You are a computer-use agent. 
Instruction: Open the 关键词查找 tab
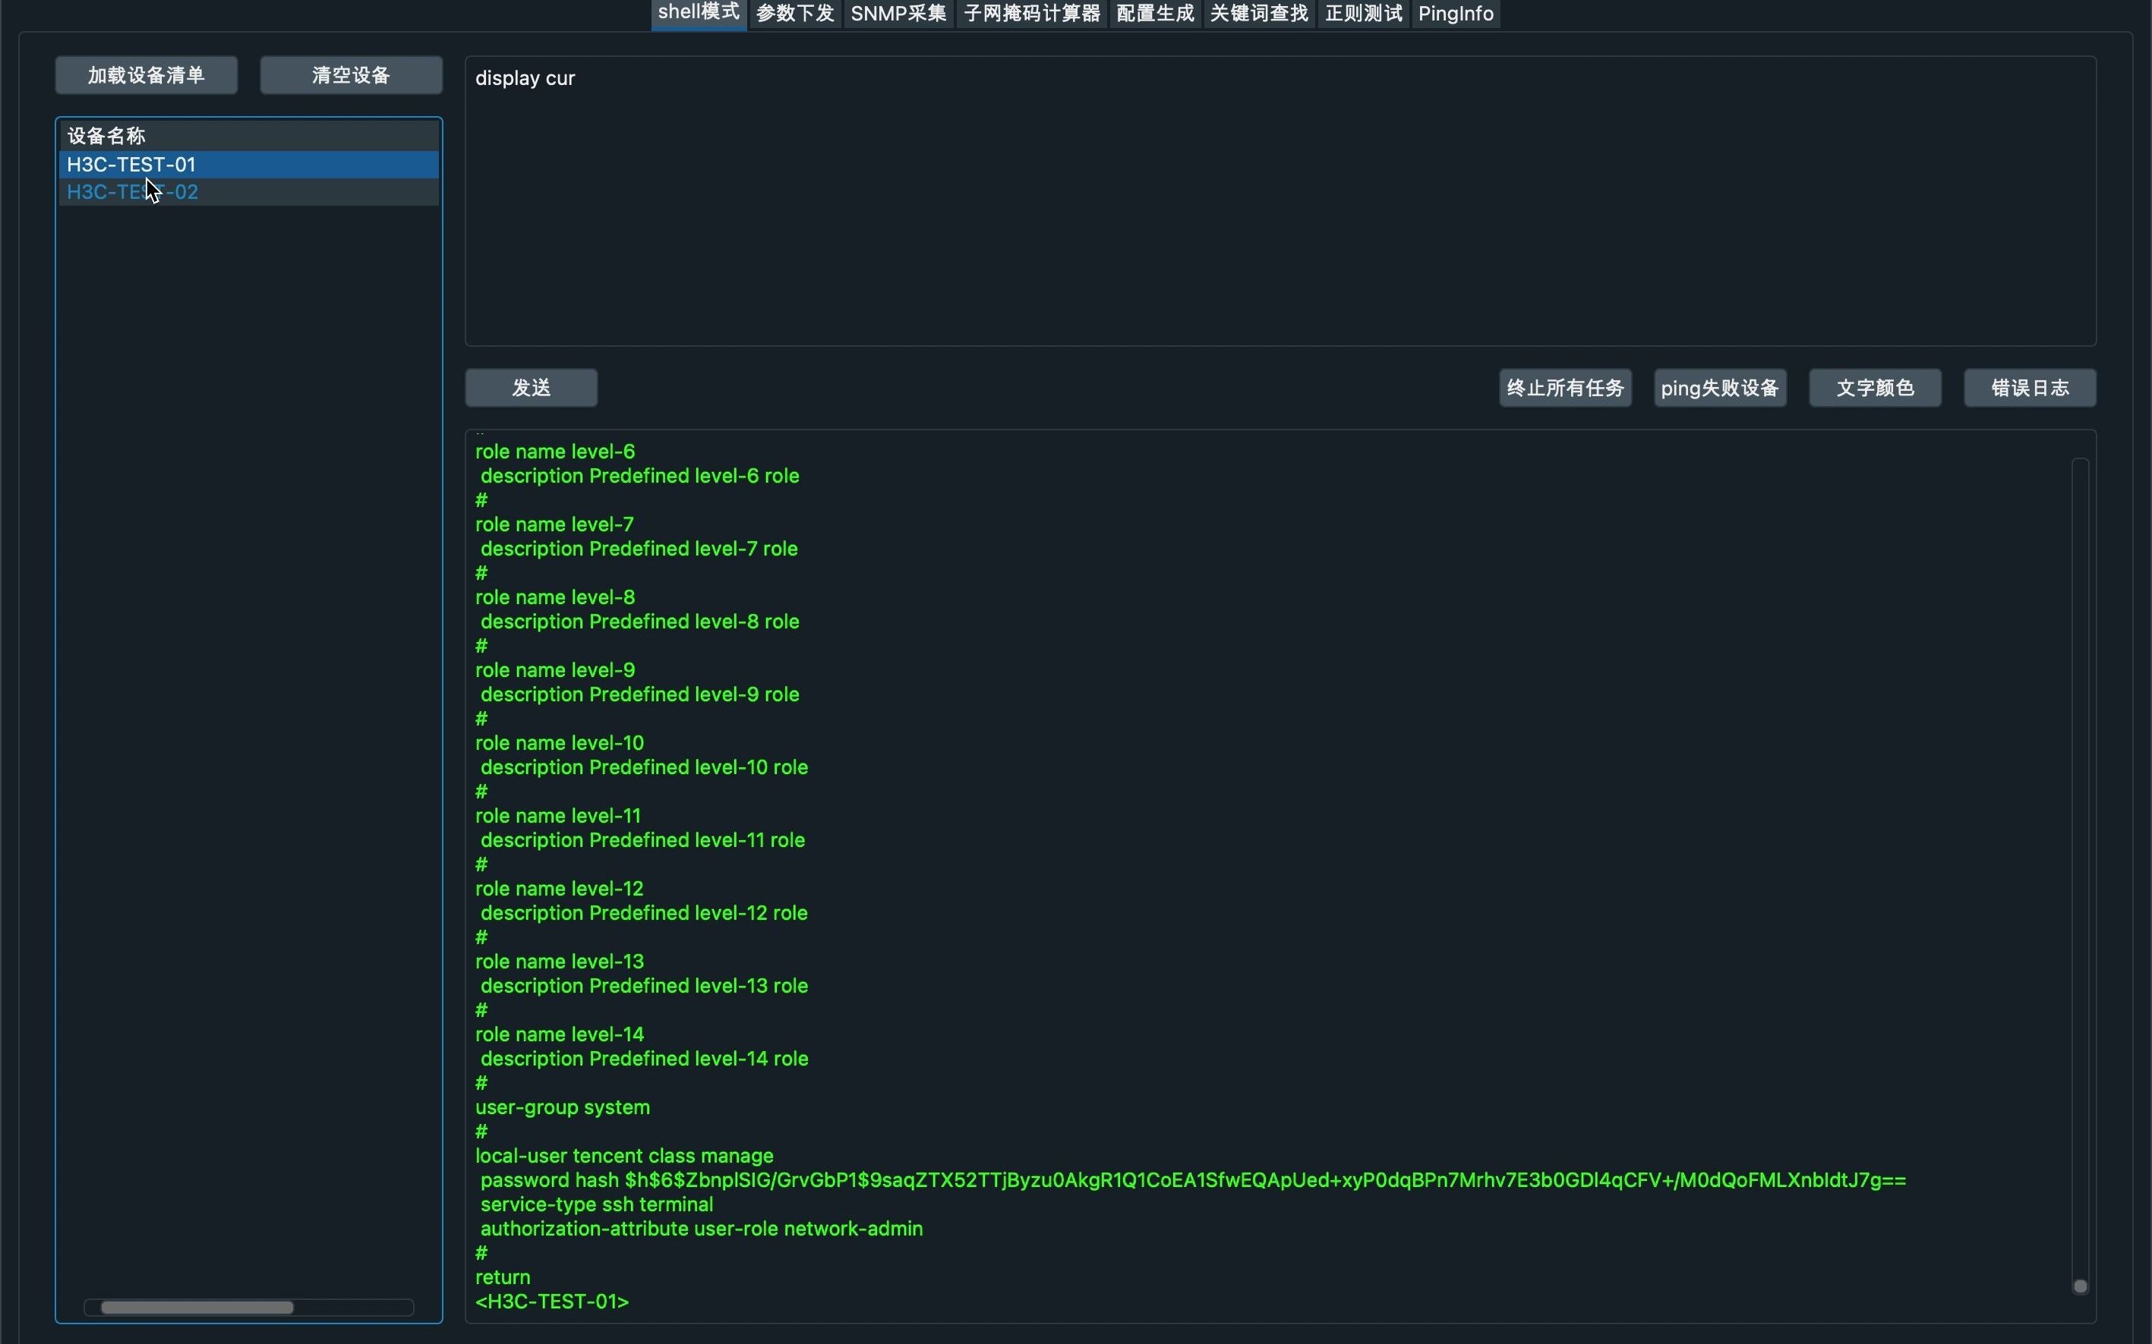[1258, 14]
